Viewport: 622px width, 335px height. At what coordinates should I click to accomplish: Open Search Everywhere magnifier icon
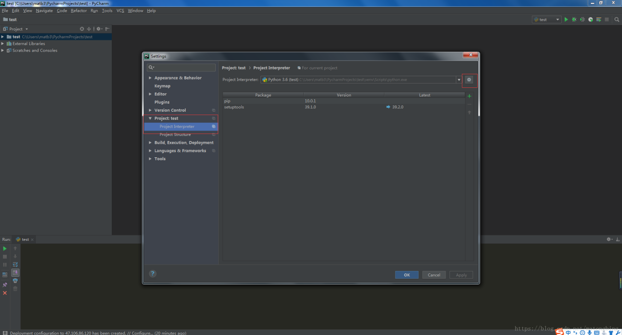coord(617,19)
